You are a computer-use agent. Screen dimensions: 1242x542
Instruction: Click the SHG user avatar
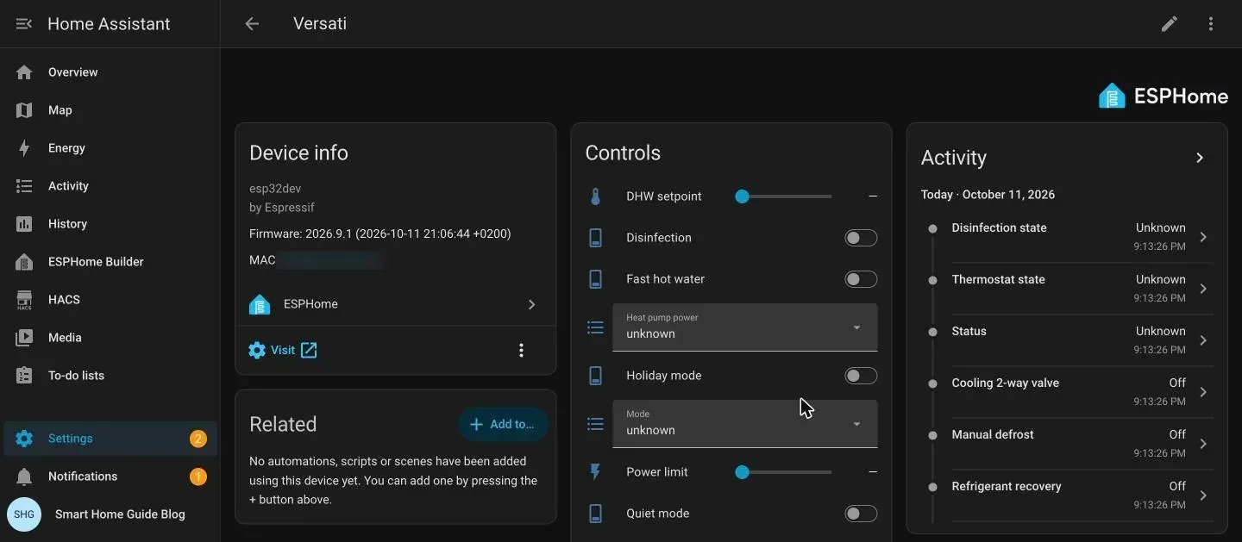[x=24, y=514]
